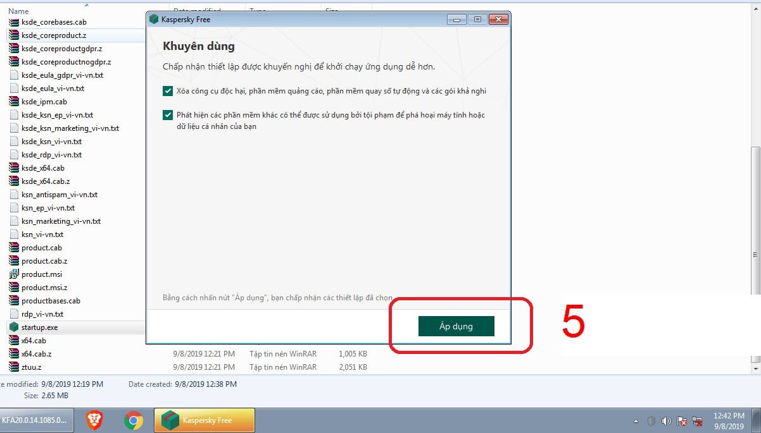Sort files by the Name column header

tap(19, 11)
